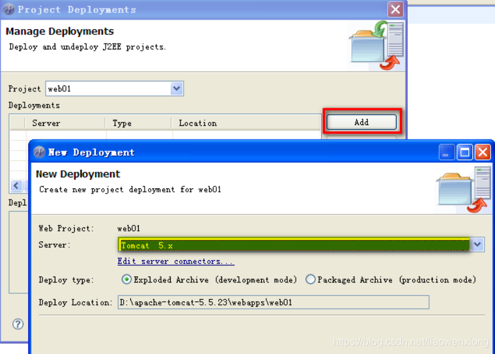The width and height of the screenshot is (495, 354).
Task: Click the Manage Deployments server banner image
Action: [x=376, y=45]
